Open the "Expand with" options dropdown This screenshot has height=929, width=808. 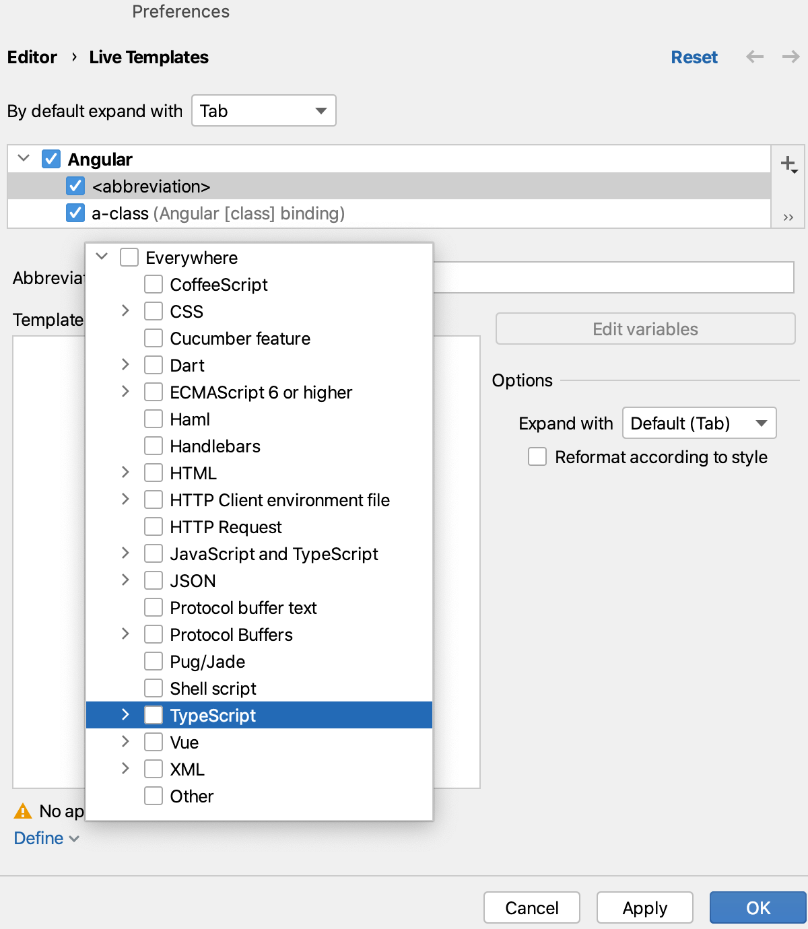click(699, 423)
